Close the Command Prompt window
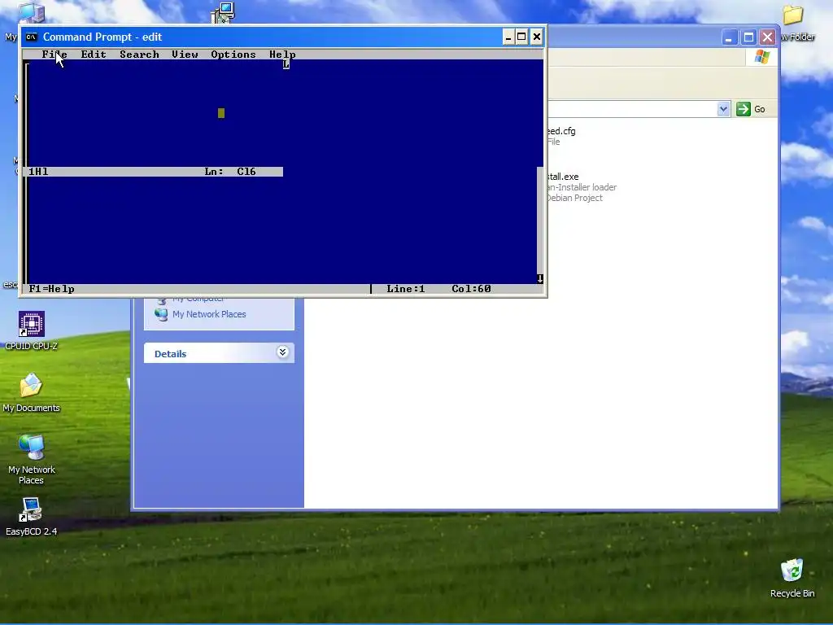This screenshot has width=833, height=625. pos(537,37)
